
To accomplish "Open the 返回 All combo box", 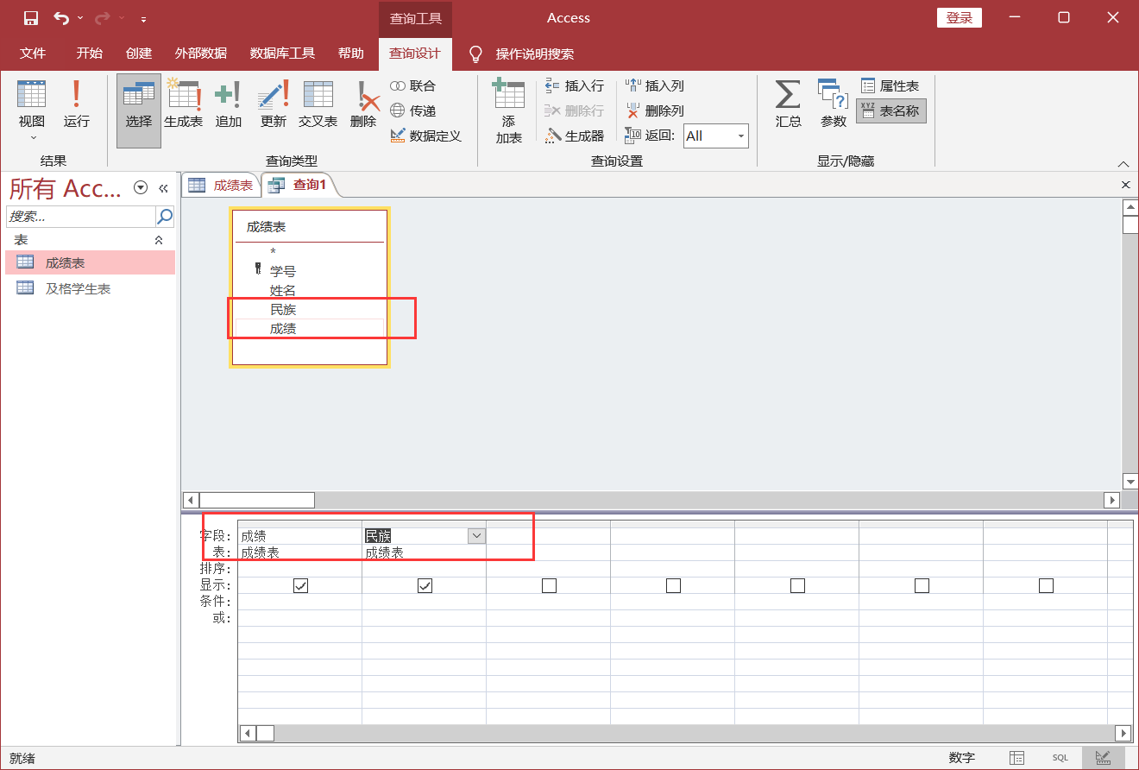I will [x=716, y=136].
